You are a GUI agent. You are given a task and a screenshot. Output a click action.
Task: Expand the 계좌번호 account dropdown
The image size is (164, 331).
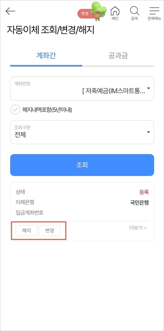click(82, 89)
